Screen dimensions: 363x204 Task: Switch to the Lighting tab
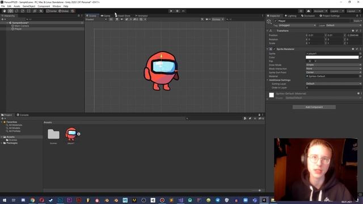[290, 16]
